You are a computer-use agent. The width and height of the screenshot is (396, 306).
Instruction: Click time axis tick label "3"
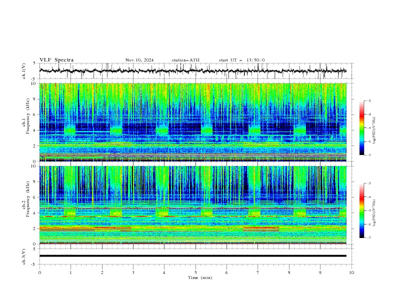(x=133, y=272)
